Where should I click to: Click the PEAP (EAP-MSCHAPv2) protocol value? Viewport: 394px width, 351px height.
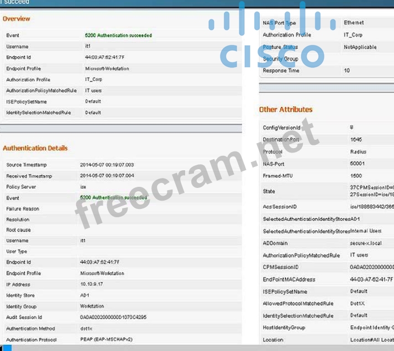[x=106, y=339]
